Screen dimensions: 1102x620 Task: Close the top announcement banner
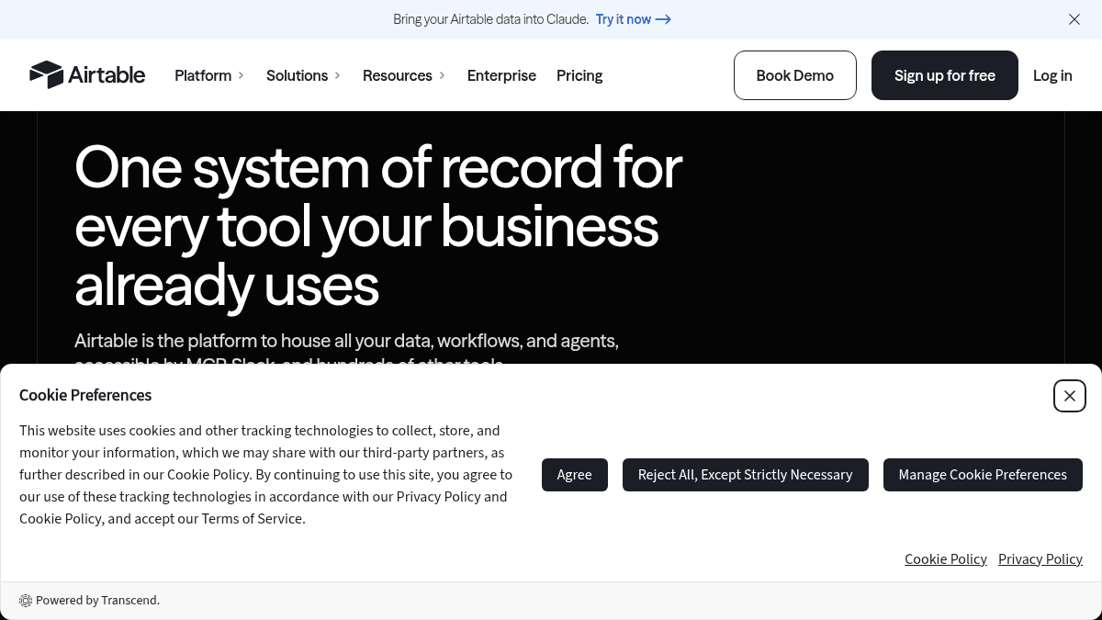[1074, 19]
